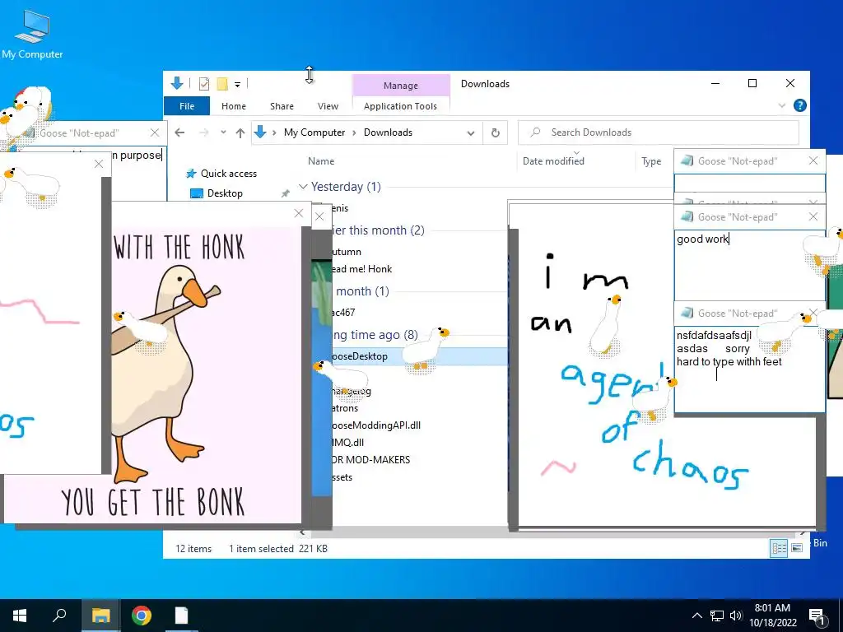843x632 pixels.
Task: Expand the ribbon with the chevron
Action: point(782,106)
